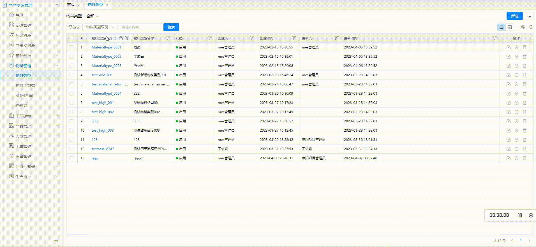Click the refresh table icon
Viewport: 536px width, 247px height.
tap(531, 27)
